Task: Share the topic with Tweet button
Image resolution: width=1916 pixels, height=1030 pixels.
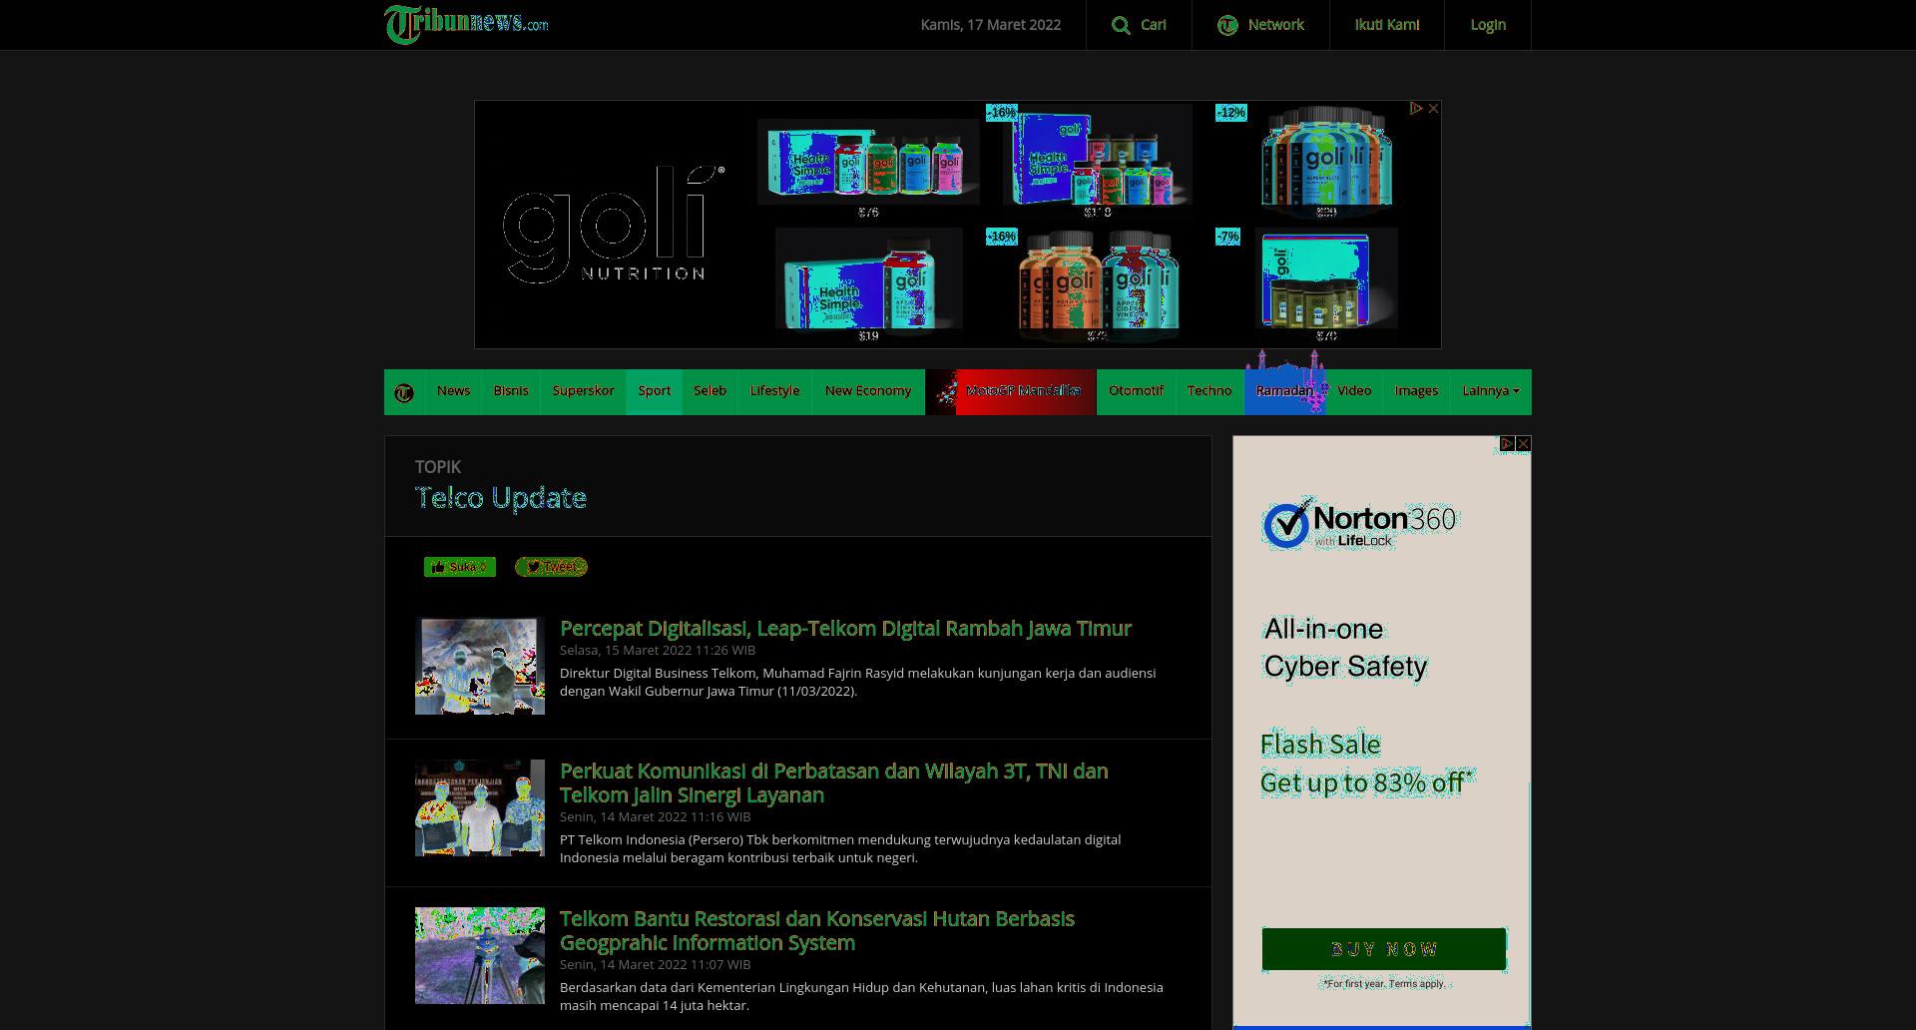Action: pos(551,567)
